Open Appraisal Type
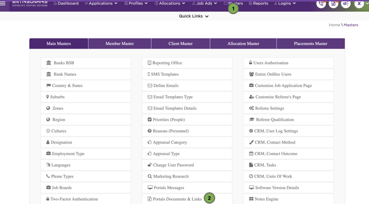The width and height of the screenshot is (369, 204). pos(187,153)
